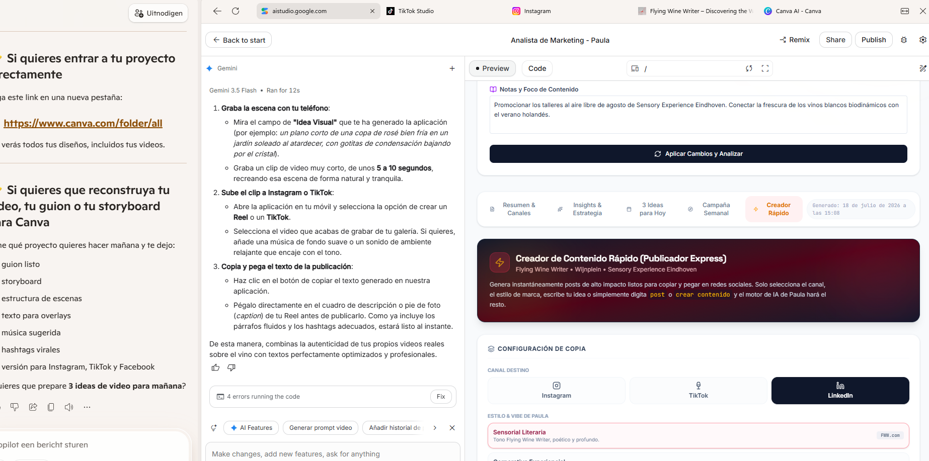This screenshot has height=461, width=929.
Task: Click the annotate pencil icon at right edge
Action: 923,68
